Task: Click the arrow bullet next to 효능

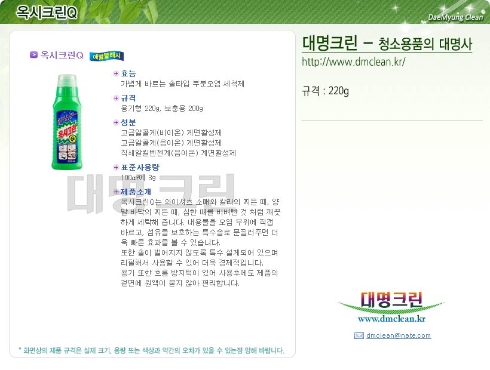Action: coord(116,73)
